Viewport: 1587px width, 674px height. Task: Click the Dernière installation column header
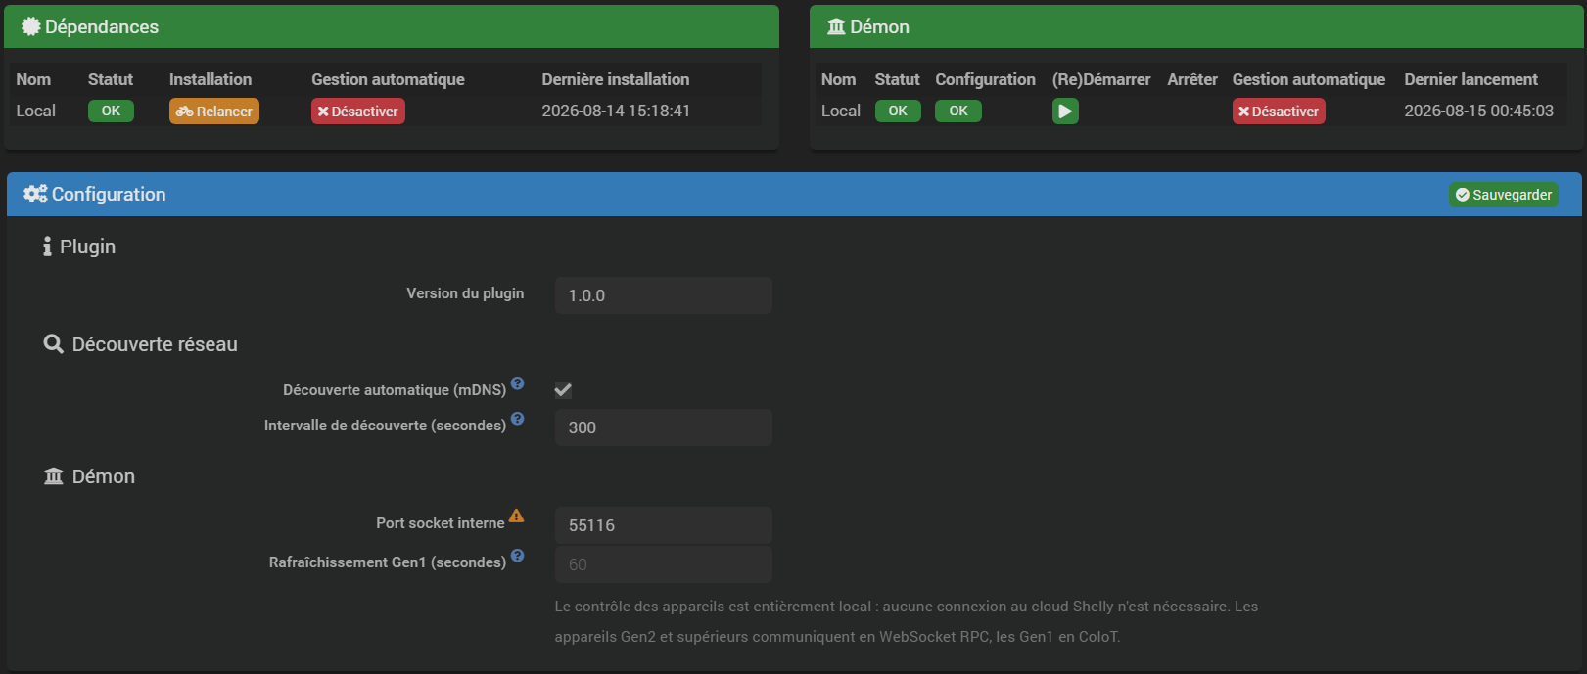pos(616,79)
